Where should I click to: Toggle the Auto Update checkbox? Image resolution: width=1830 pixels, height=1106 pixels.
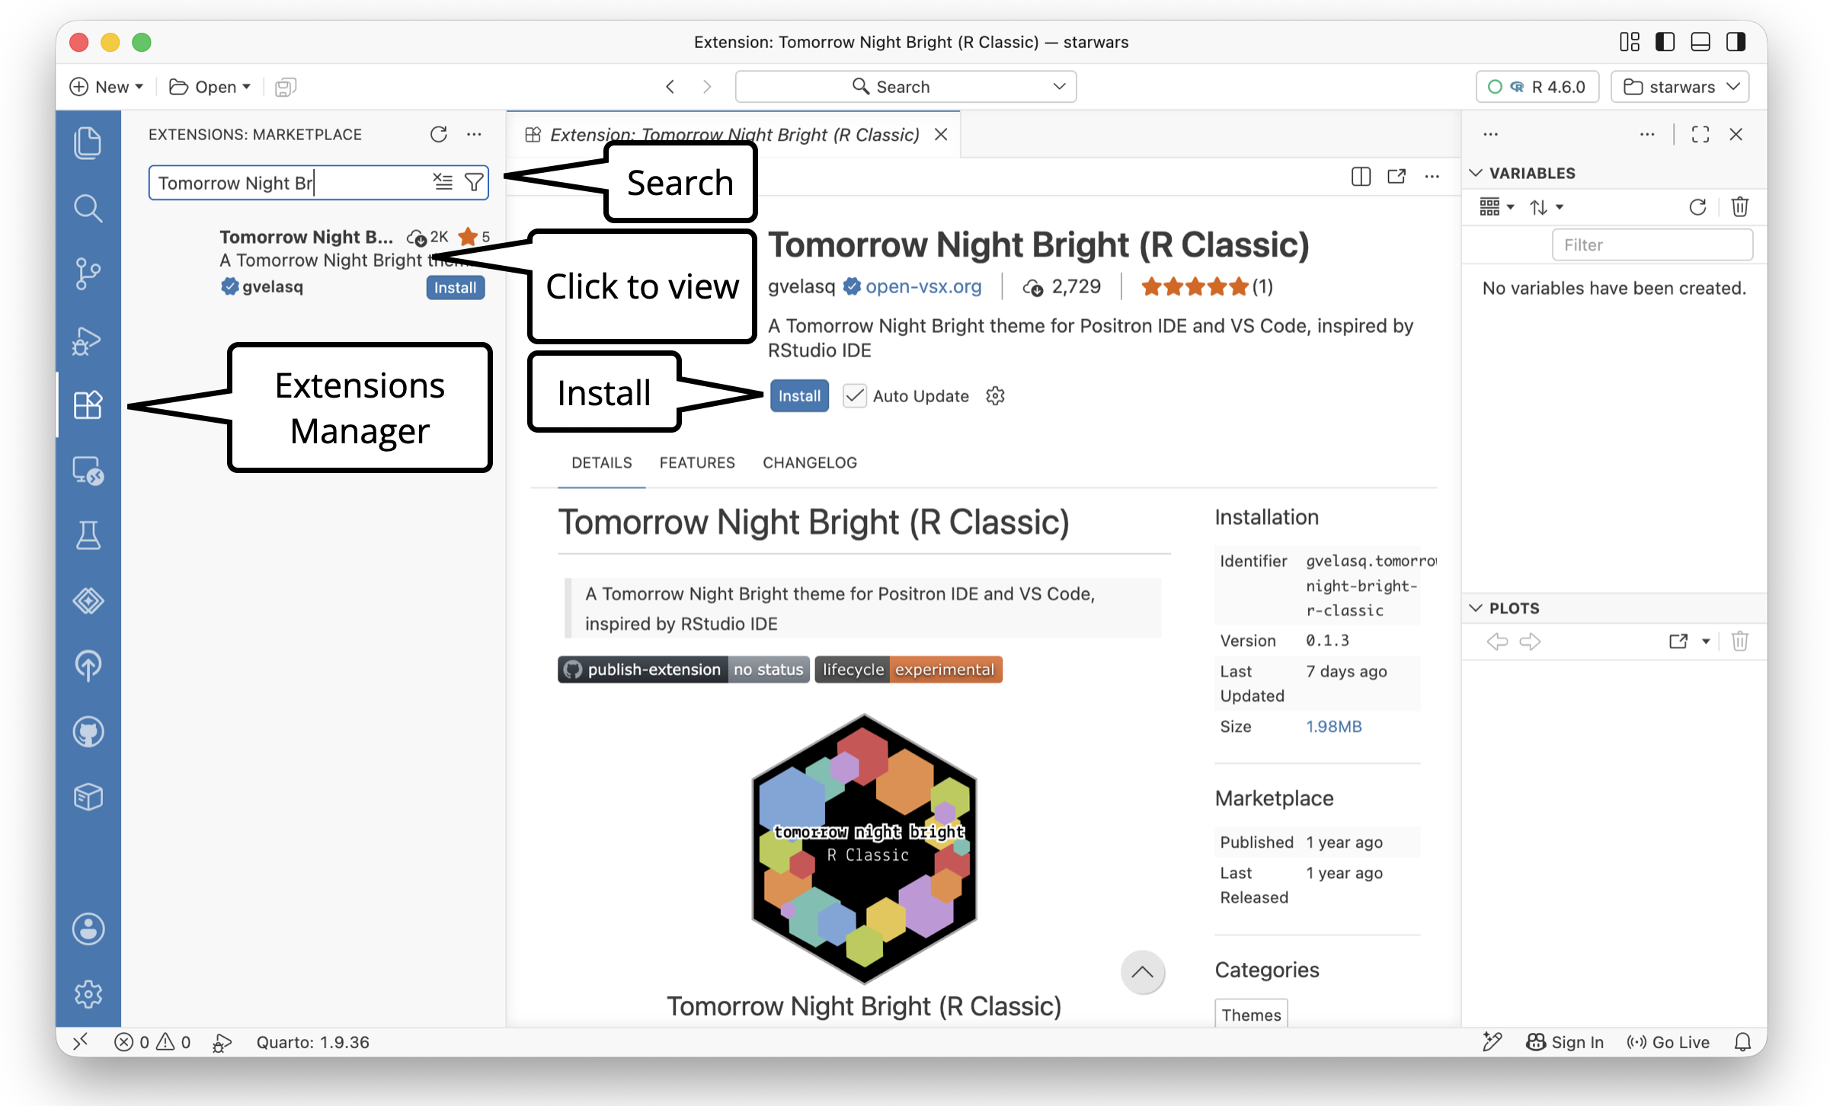pyautogui.click(x=855, y=396)
